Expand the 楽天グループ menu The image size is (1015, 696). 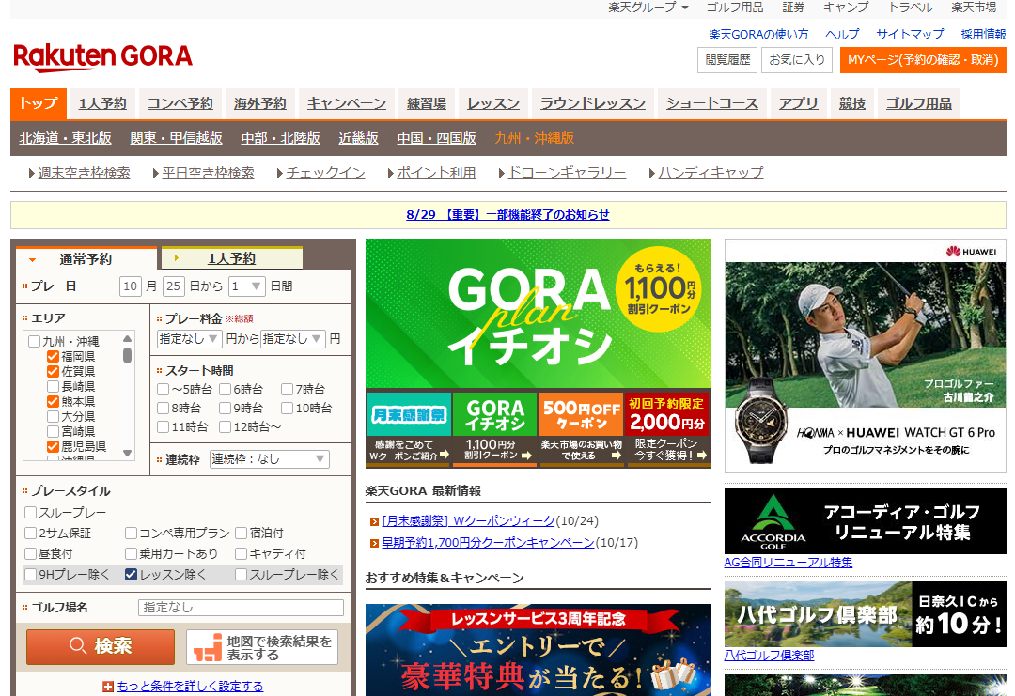point(648,8)
